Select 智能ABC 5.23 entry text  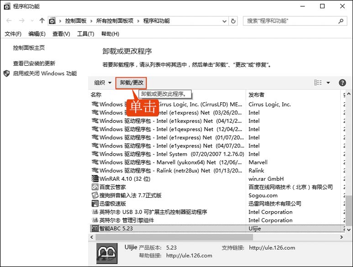116,229
